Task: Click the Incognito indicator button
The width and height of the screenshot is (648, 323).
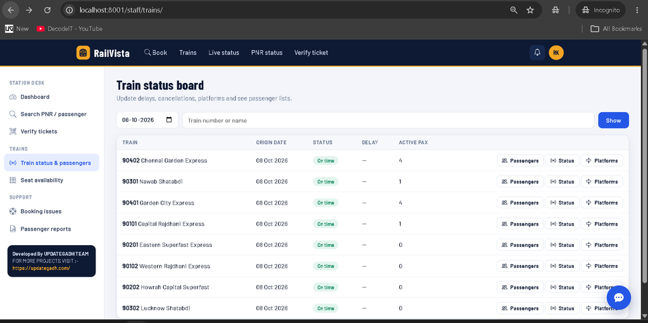Action: [x=601, y=10]
